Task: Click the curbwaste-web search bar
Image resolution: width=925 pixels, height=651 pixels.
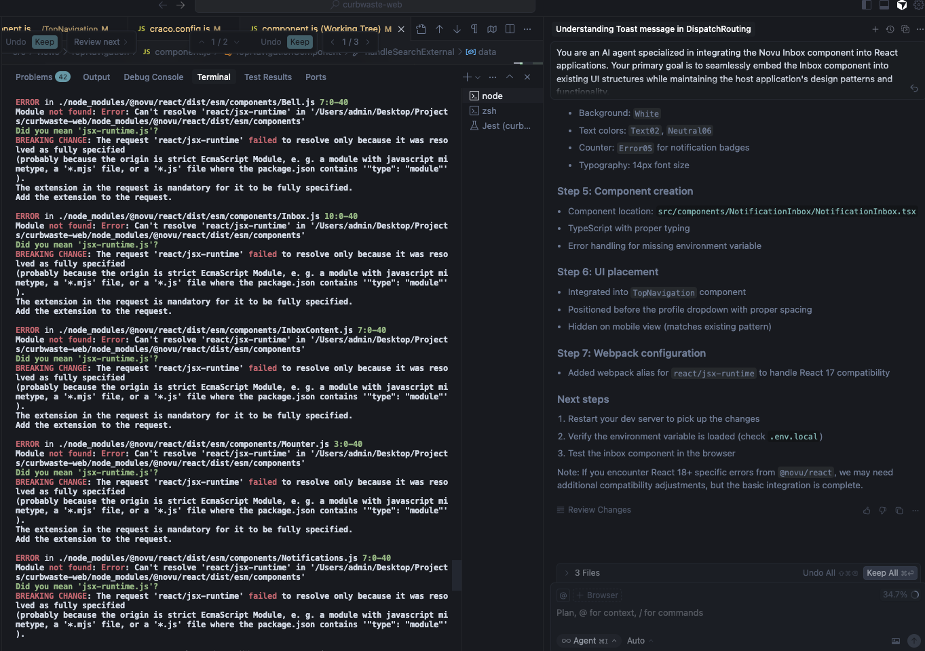Action: click(365, 5)
